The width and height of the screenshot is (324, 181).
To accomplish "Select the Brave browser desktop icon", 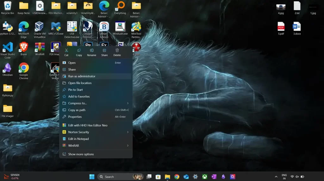I will [24, 47].
